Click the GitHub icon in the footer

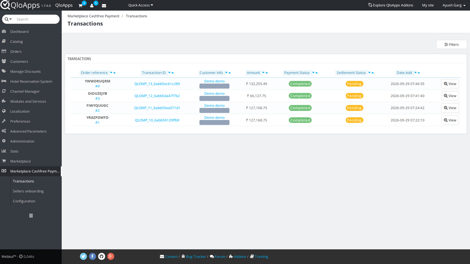(x=102, y=256)
